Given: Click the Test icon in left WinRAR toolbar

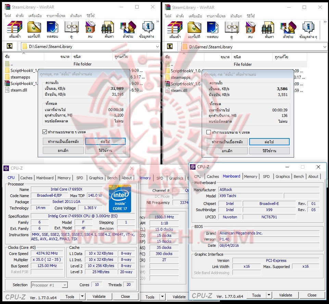Looking at the screenshot, I should [x=52, y=27].
